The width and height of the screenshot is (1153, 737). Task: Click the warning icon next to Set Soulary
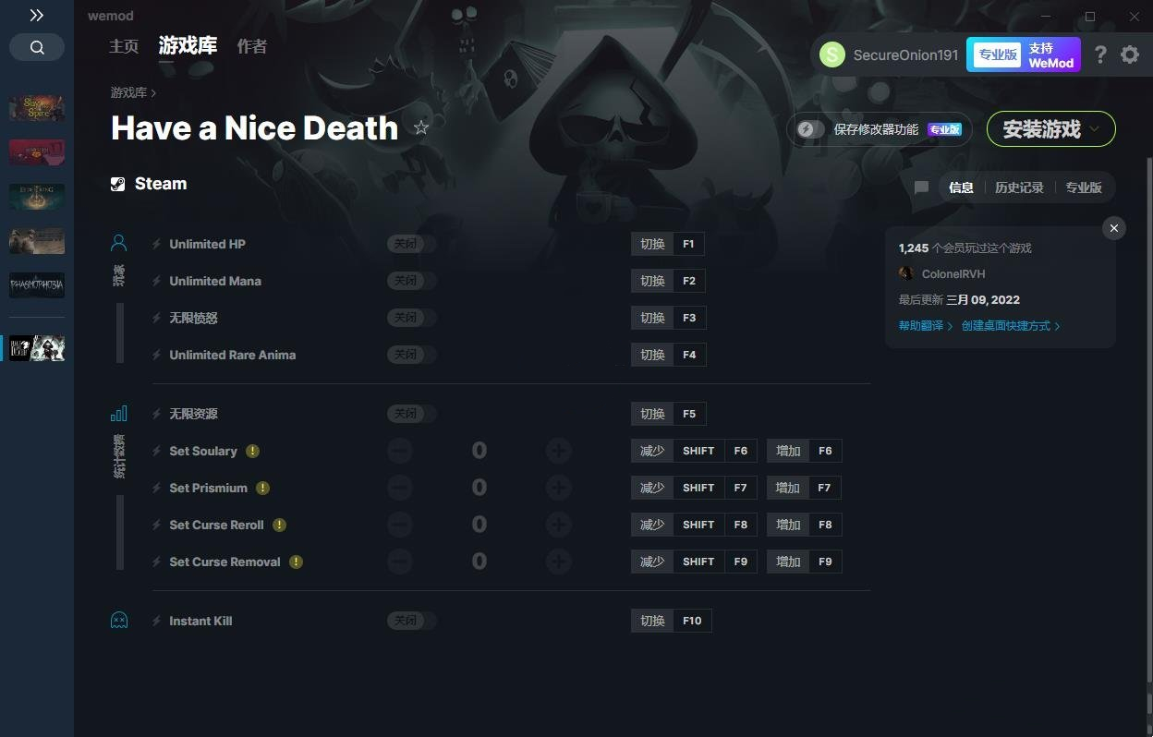[x=252, y=451]
